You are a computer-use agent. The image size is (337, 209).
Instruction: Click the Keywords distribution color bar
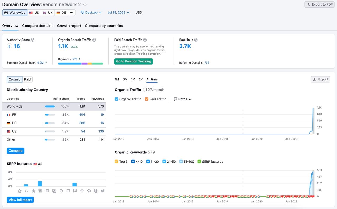81,64
